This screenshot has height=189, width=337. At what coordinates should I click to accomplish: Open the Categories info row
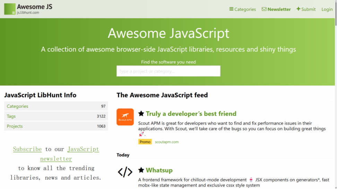(56, 106)
